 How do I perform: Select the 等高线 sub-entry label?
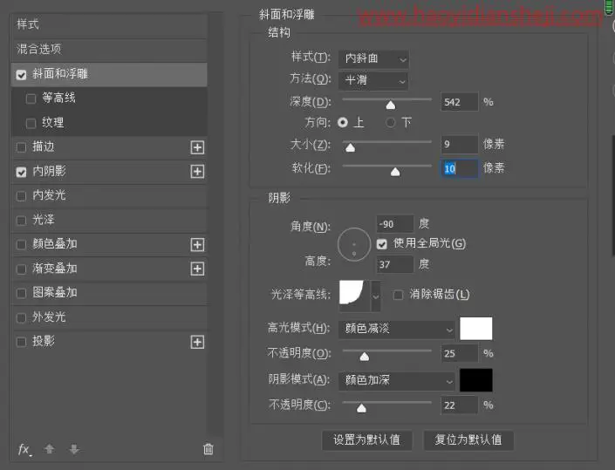(59, 98)
